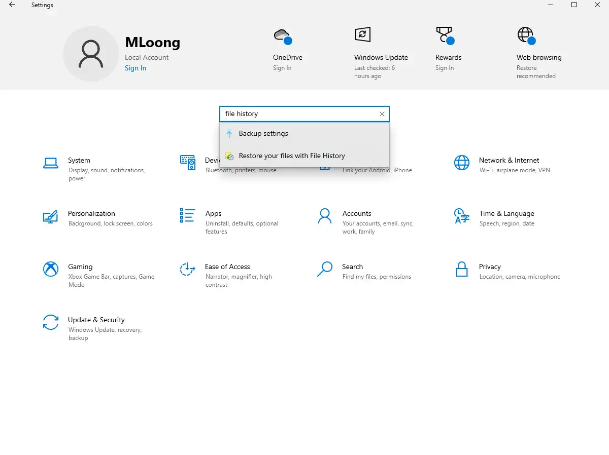Select 'Restore your files with File History' suggestion

click(304, 156)
